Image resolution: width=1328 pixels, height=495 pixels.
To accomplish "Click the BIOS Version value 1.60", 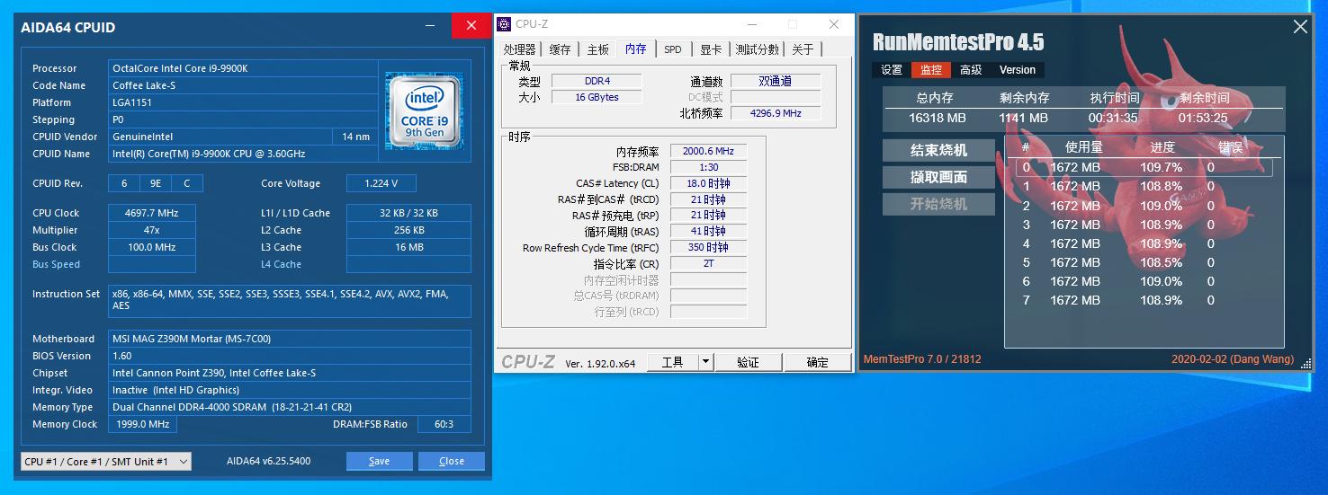I will 290,356.
